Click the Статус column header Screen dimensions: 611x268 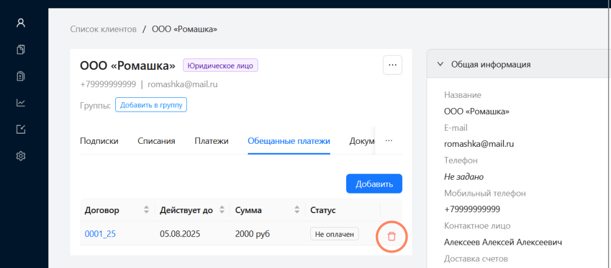323,210
